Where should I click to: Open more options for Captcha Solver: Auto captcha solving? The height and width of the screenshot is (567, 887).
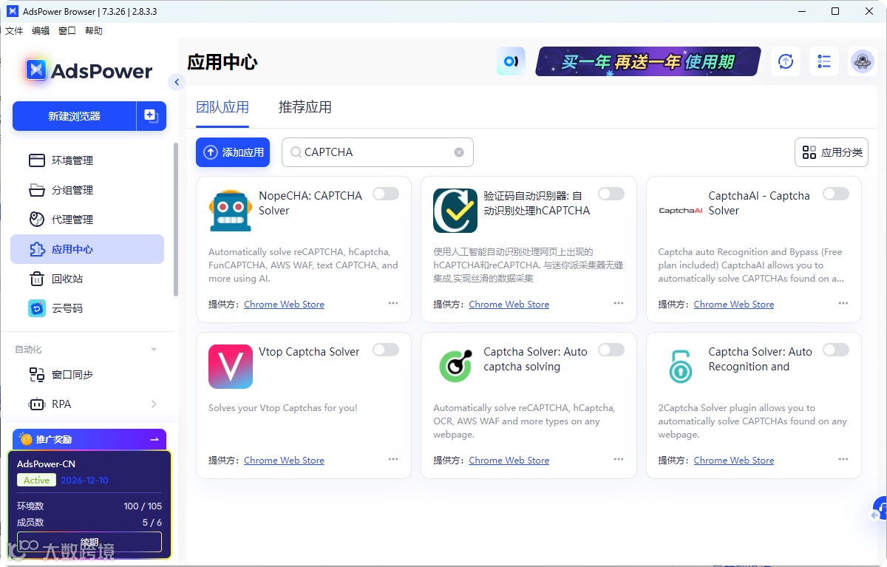pos(619,460)
